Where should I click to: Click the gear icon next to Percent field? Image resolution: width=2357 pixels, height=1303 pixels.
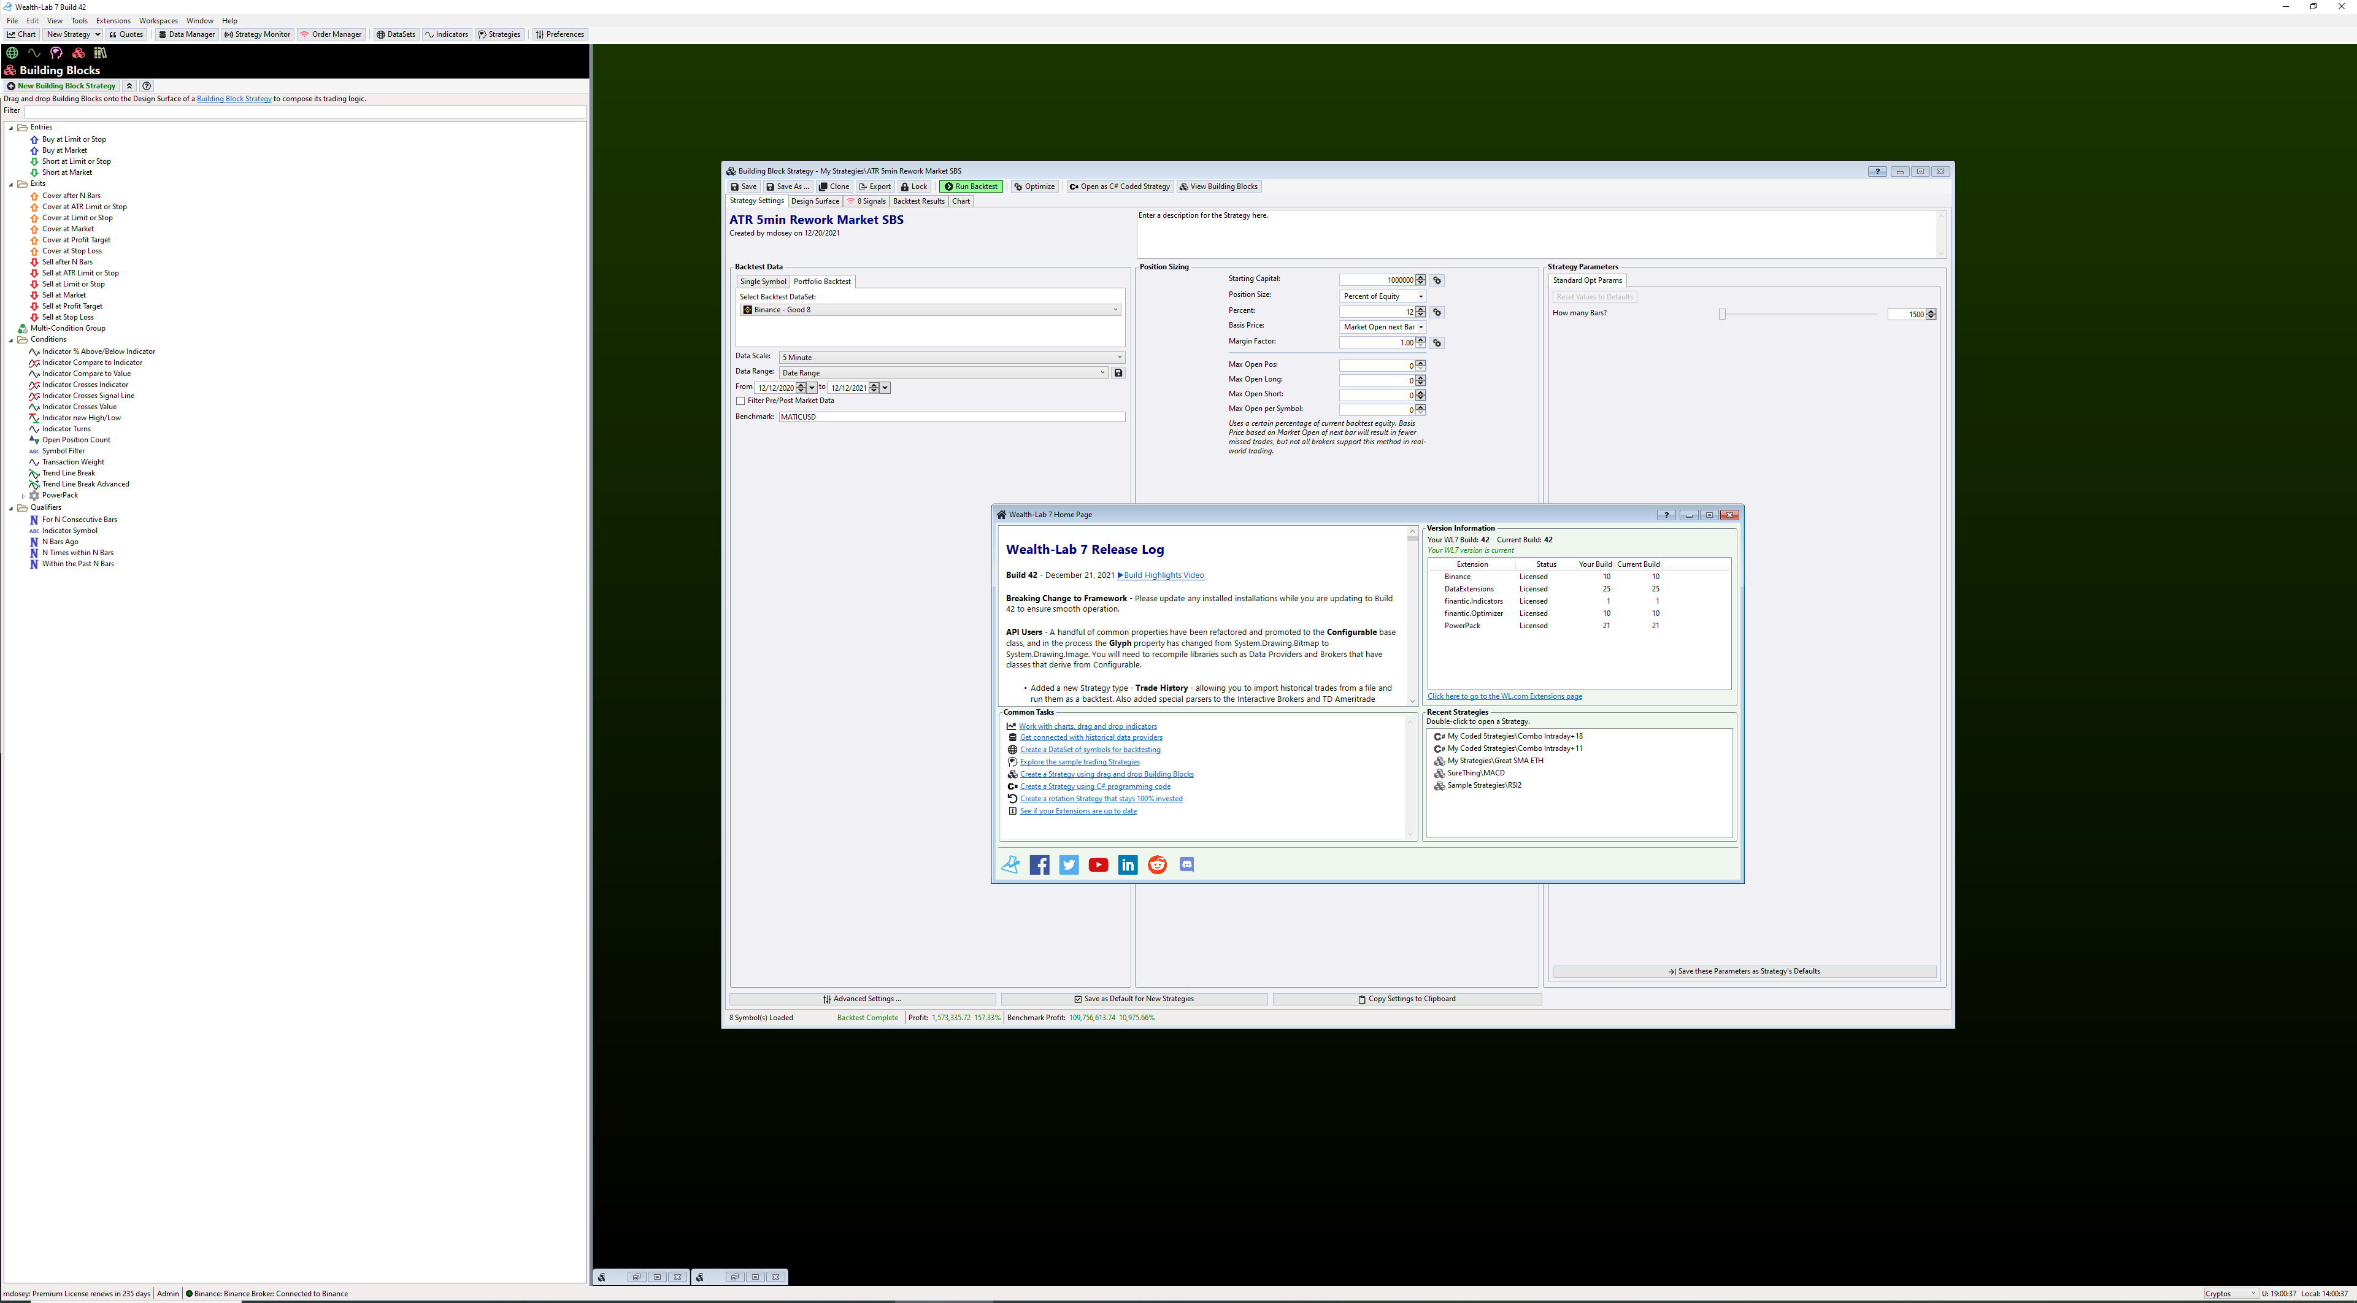1437,312
